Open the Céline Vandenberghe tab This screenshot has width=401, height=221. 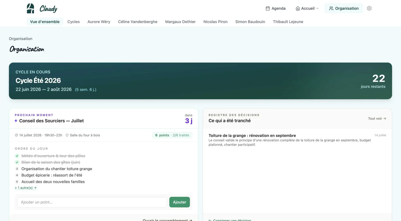point(138,22)
